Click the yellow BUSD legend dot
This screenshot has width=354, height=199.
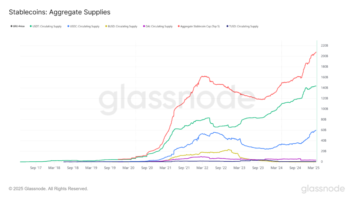pyautogui.click(x=106, y=26)
